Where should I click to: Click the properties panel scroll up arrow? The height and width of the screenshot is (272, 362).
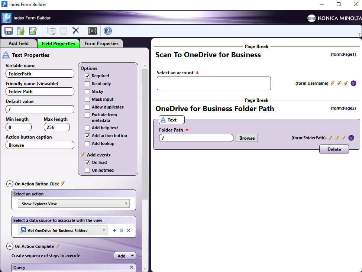pos(145,66)
